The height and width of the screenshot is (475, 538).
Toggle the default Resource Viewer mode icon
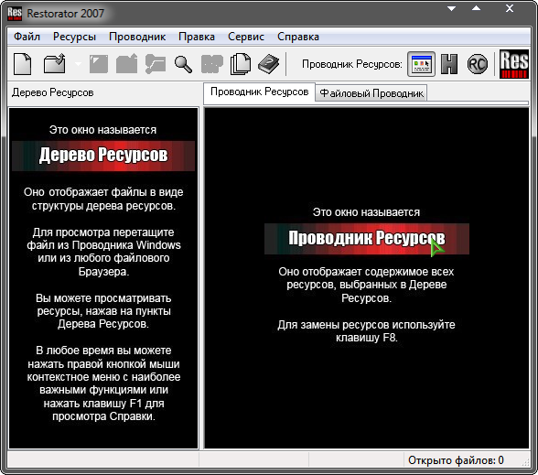[x=421, y=64]
